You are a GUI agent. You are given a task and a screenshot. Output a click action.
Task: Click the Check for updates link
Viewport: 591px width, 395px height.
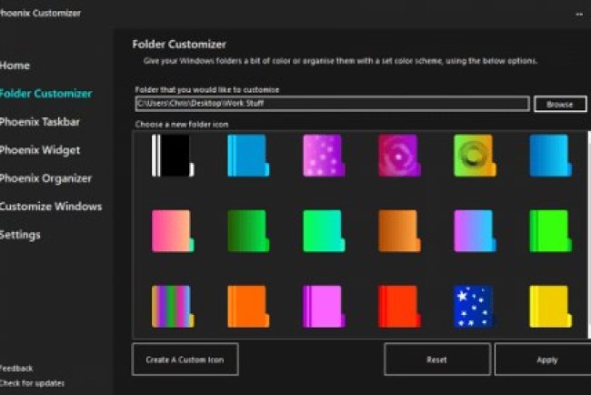32,383
